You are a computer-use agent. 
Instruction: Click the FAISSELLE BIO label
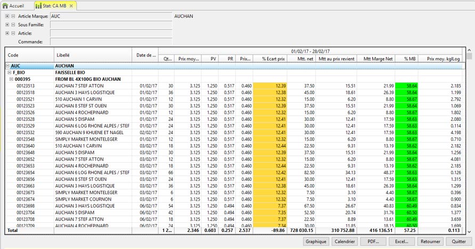click(x=70, y=72)
